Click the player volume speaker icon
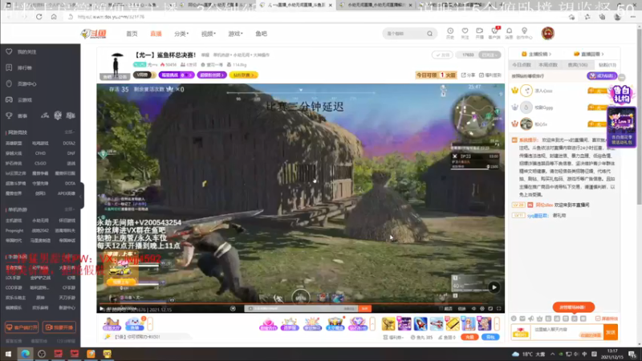Viewport: 642px width, 361px height. (x=473, y=309)
